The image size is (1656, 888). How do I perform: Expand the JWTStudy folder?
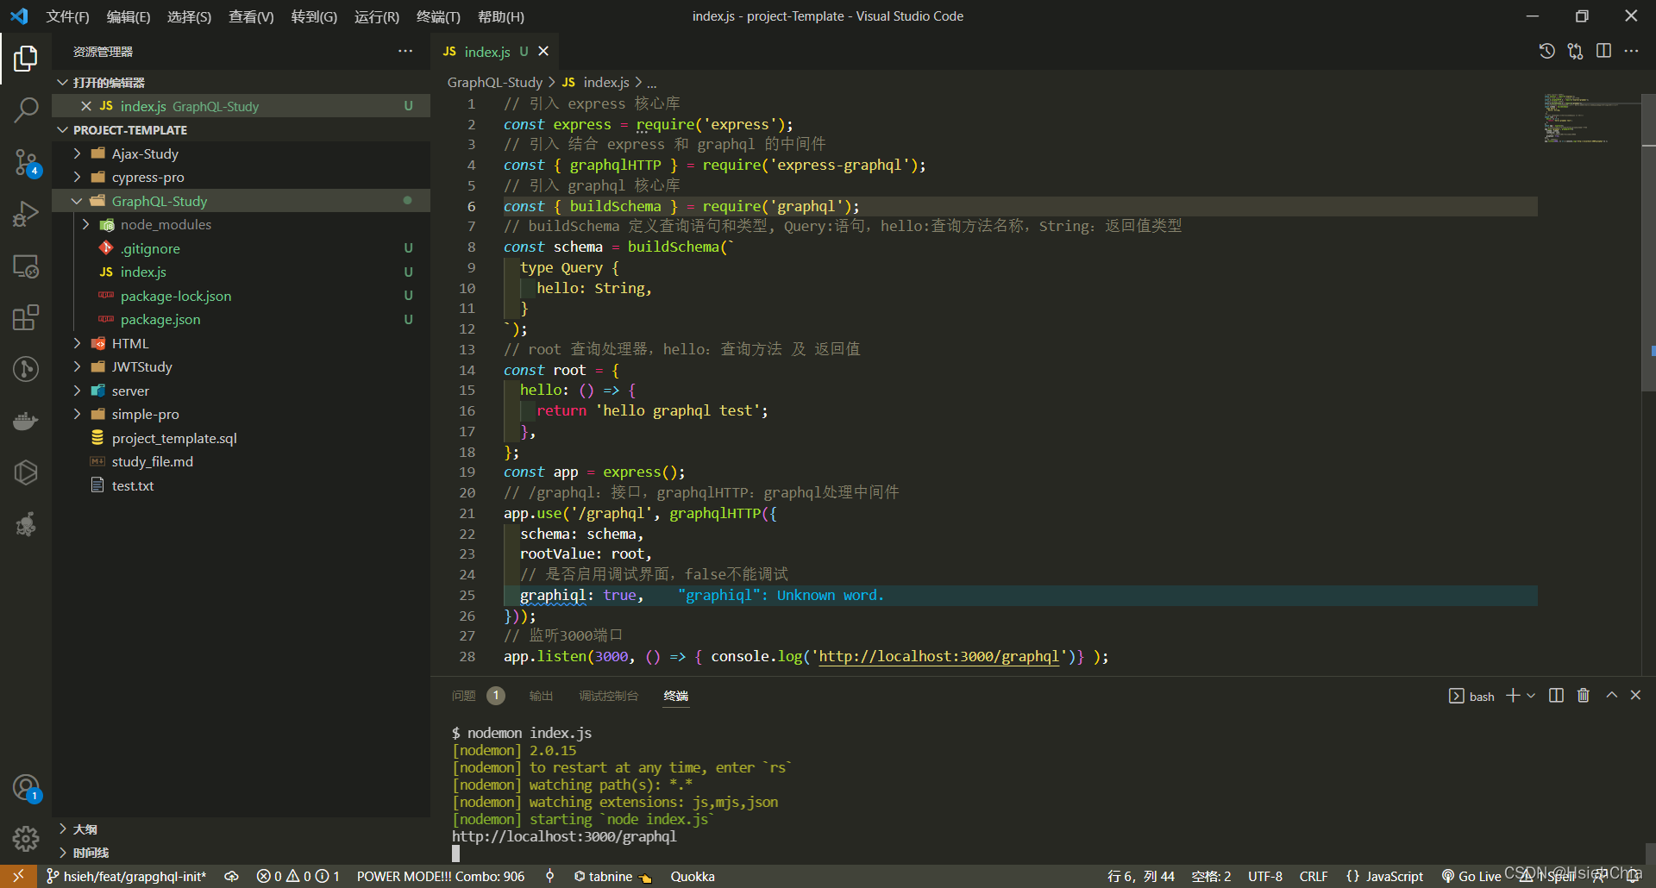(241, 366)
